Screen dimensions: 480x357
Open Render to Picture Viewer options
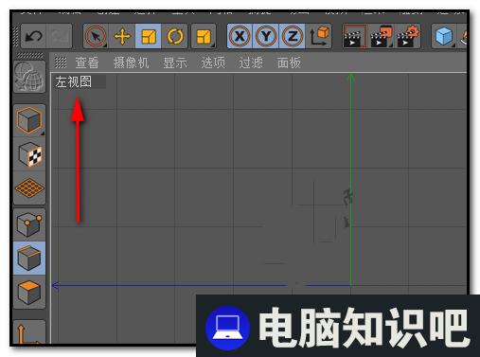click(381, 36)
